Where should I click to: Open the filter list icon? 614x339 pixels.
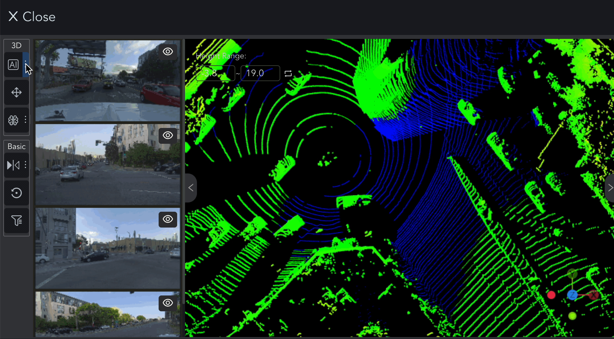17,220
